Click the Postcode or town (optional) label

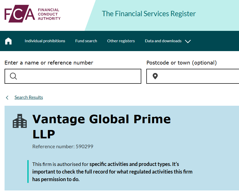(x=182, y=63)
